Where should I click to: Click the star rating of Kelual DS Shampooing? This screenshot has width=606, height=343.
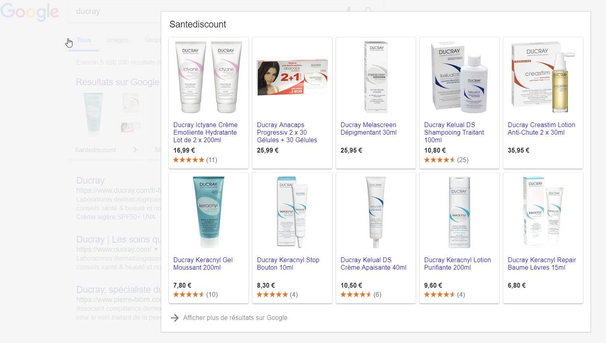coord(440,160)
